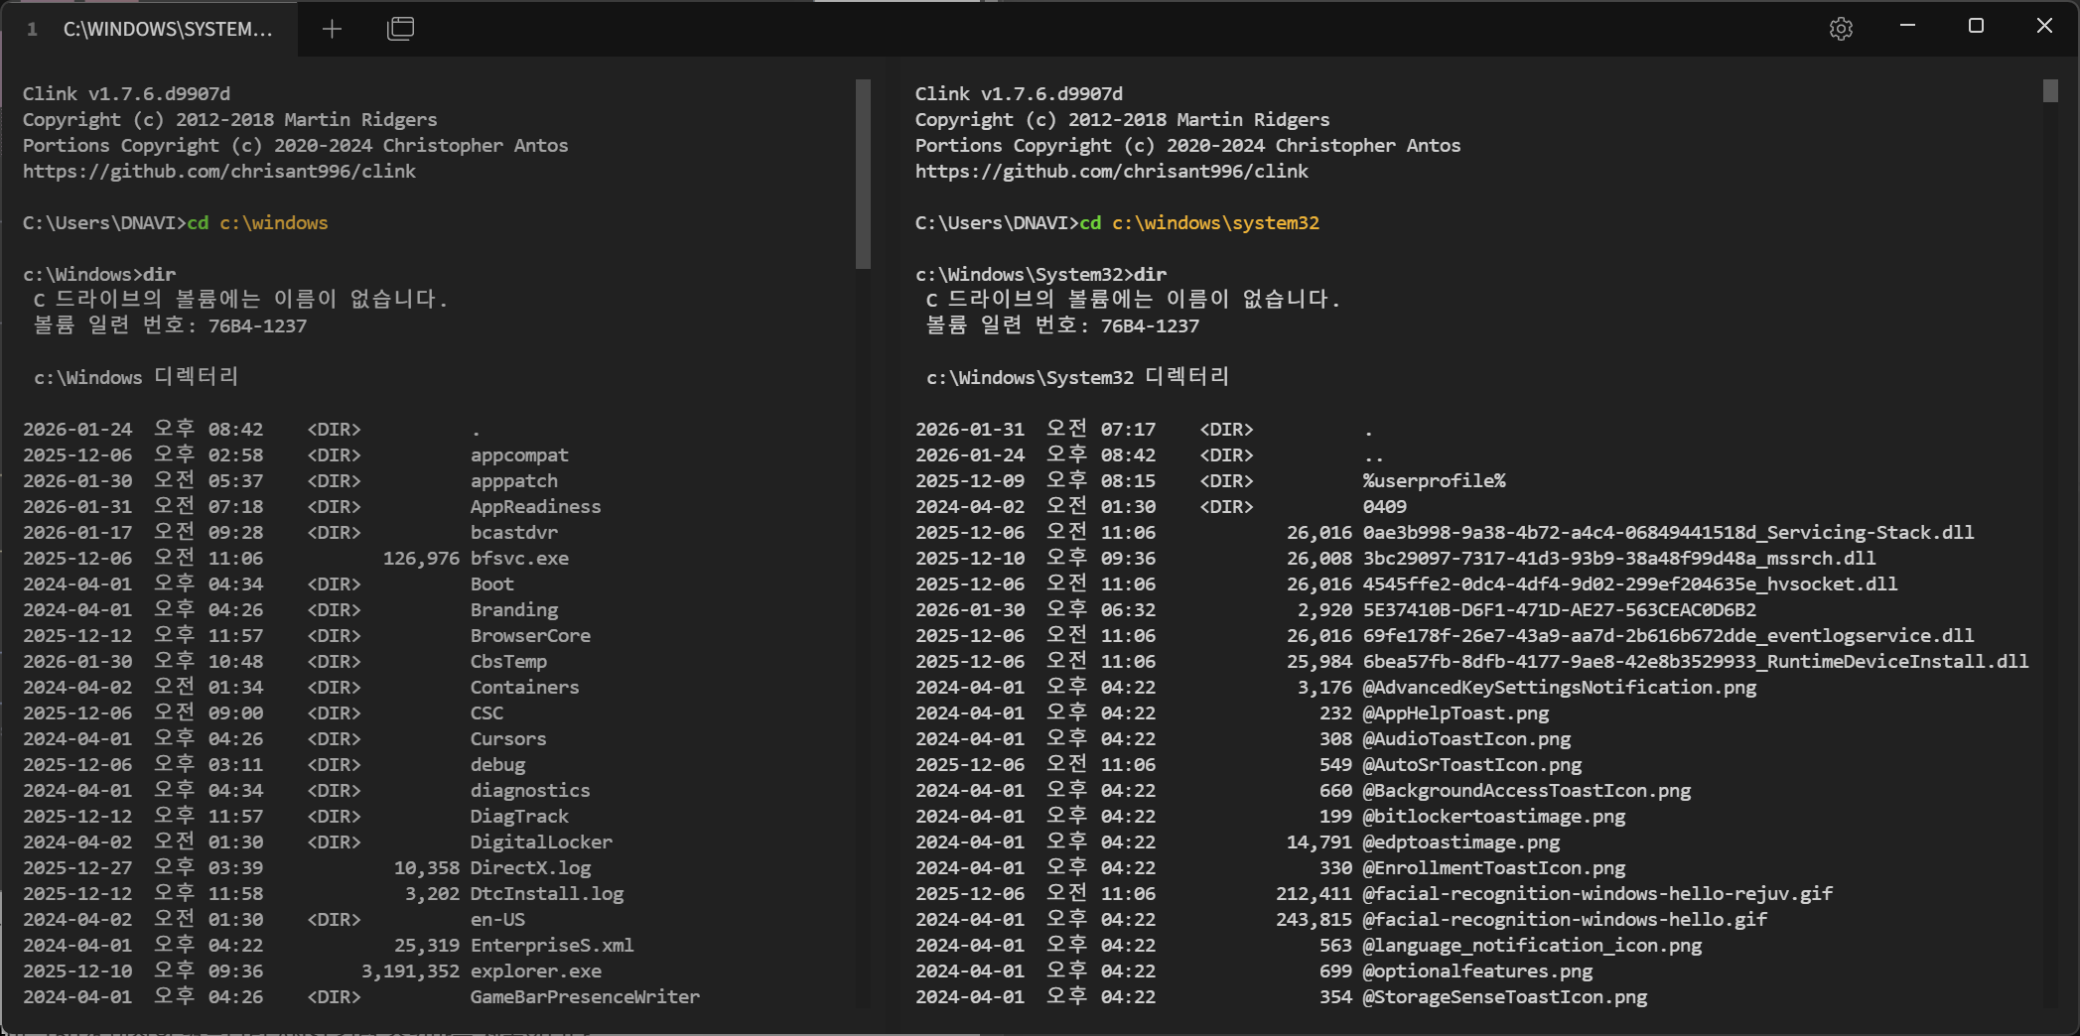The height and width of the screenshot is (1036, 2080).
Task: Click the DirectX.log file entry
Action: [530, 867]
